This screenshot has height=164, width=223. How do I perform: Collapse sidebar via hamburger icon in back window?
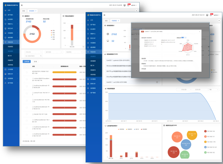pyautogui.click(x=22, y=5)
